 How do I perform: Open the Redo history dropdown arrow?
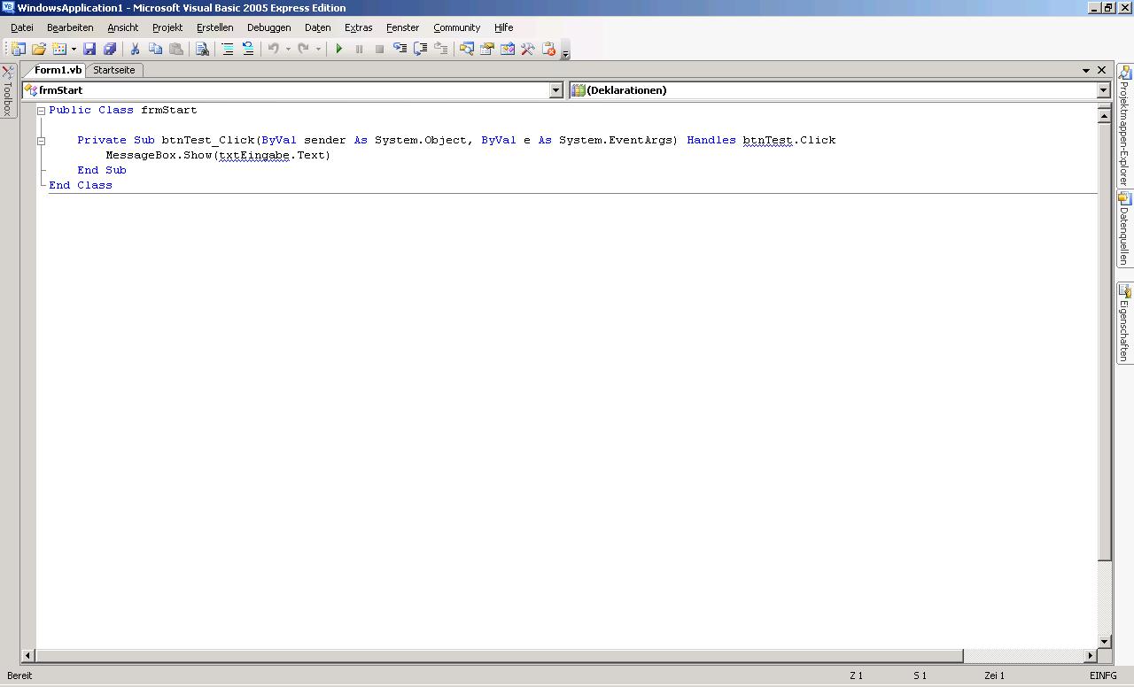pos(318,50)
